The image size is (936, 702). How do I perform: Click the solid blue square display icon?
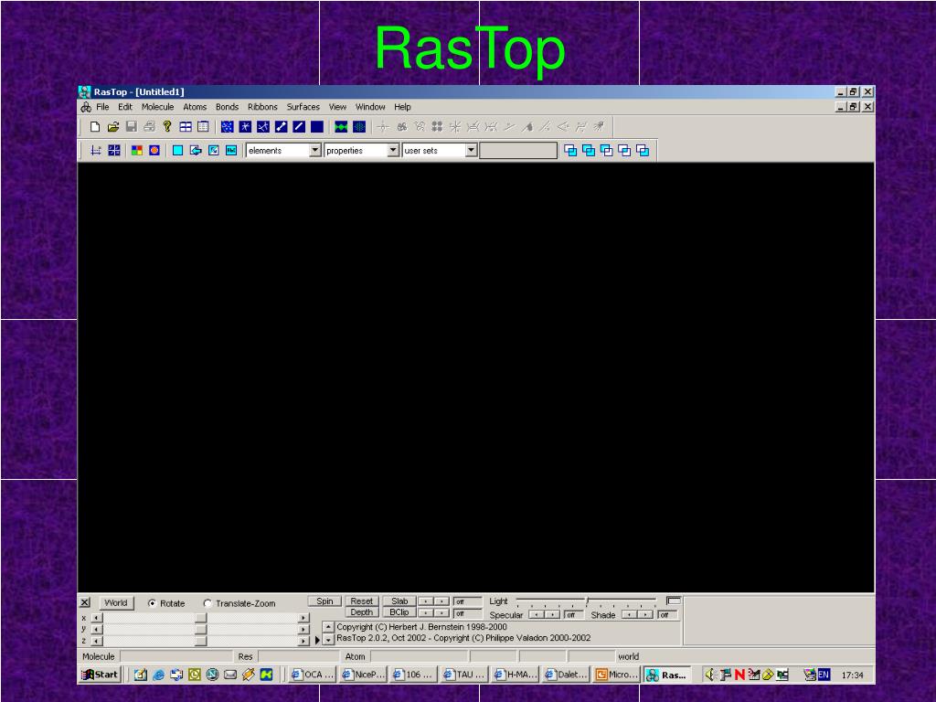point(317,126)
